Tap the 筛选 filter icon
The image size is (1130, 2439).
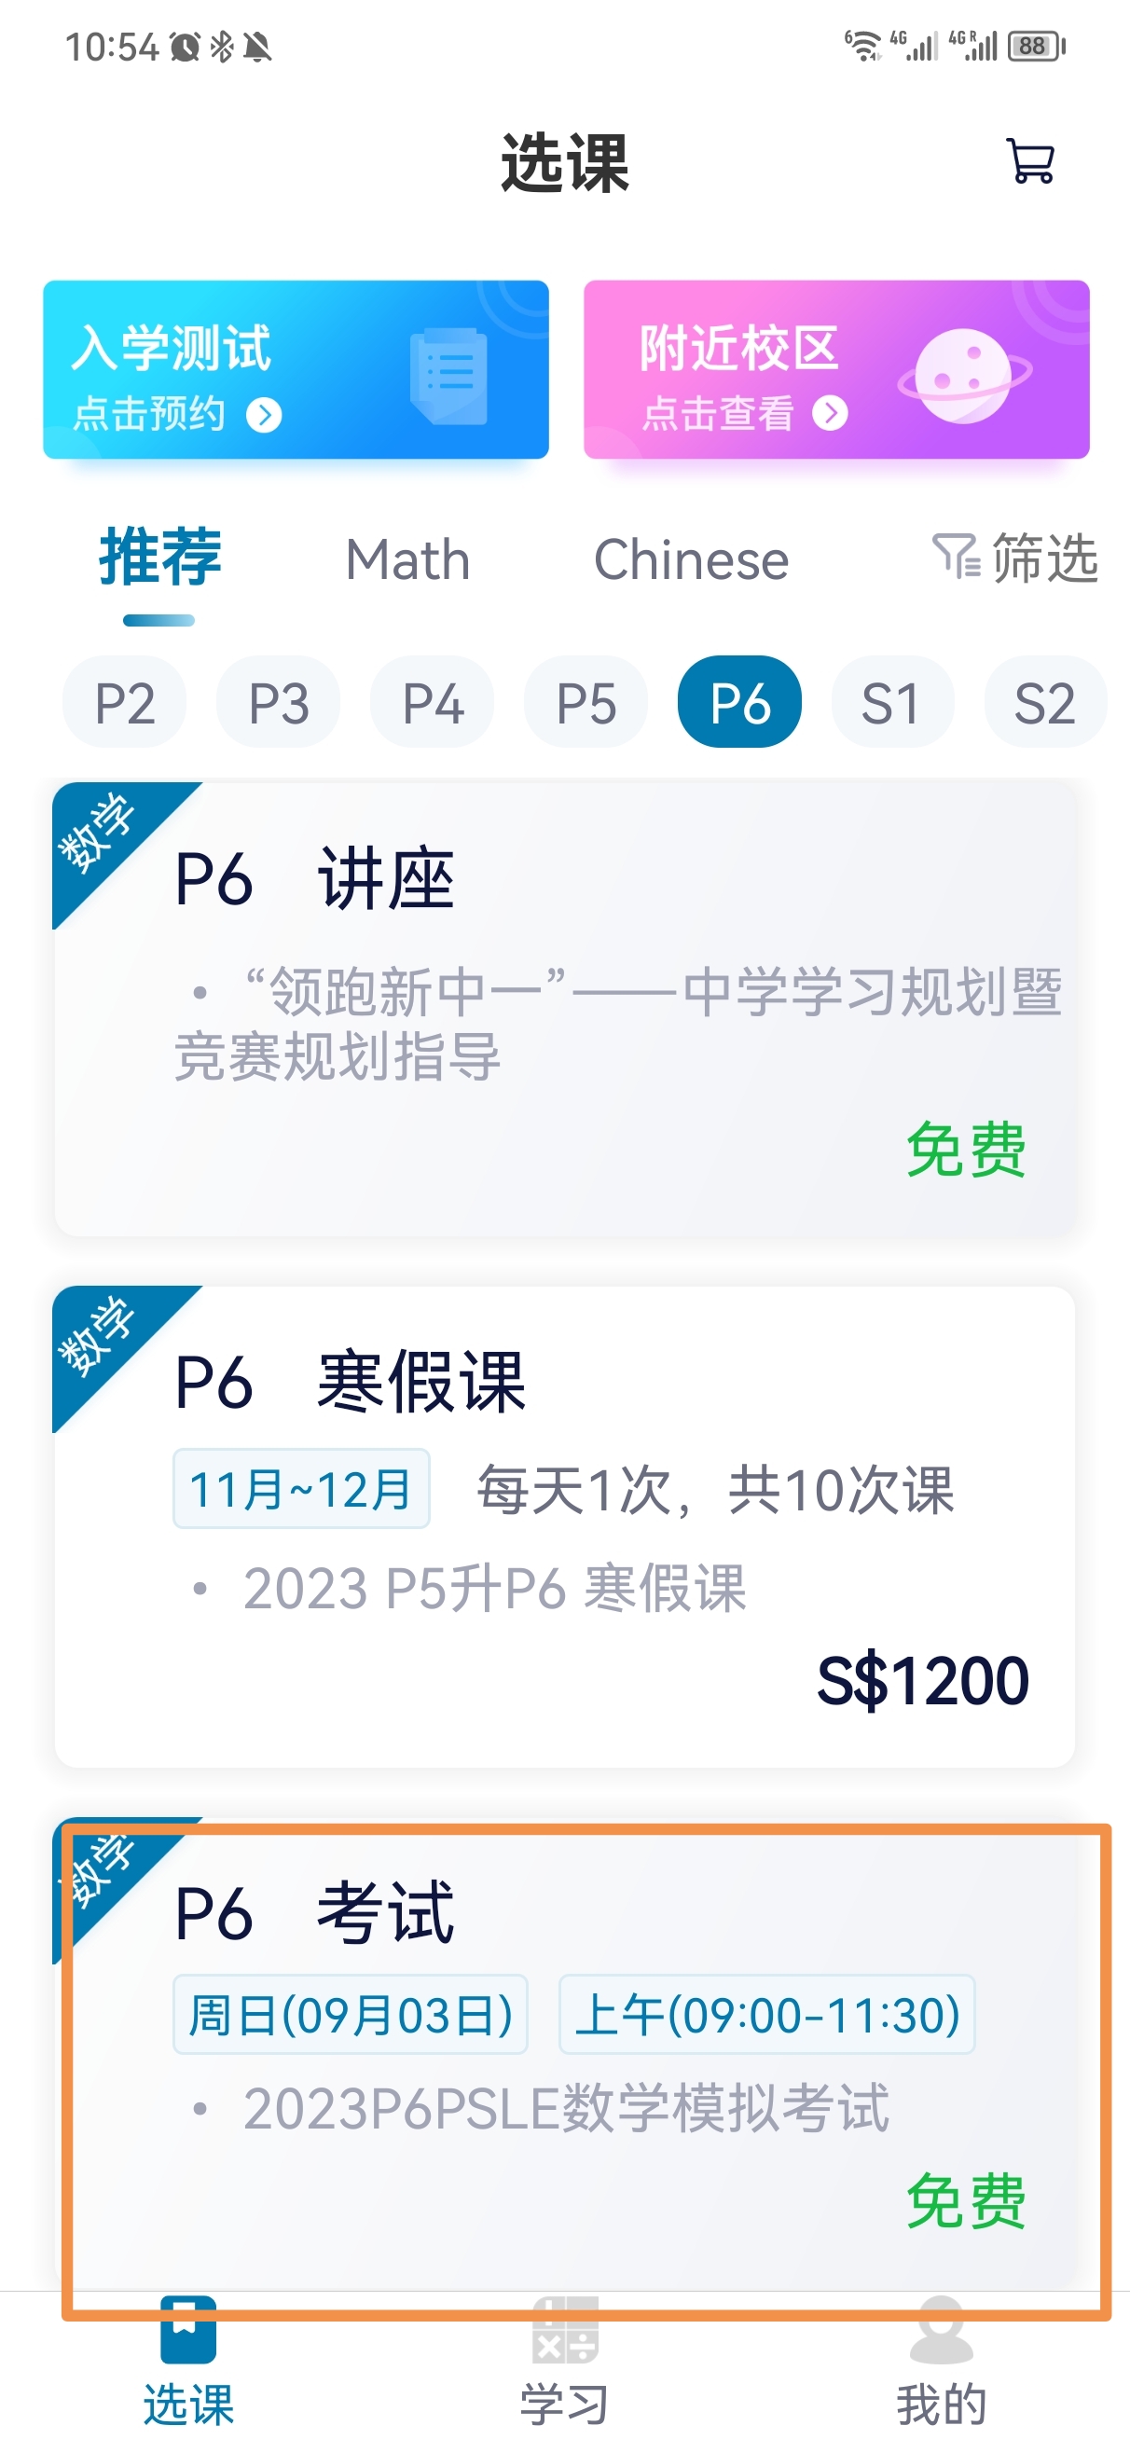tap(956, 555)
